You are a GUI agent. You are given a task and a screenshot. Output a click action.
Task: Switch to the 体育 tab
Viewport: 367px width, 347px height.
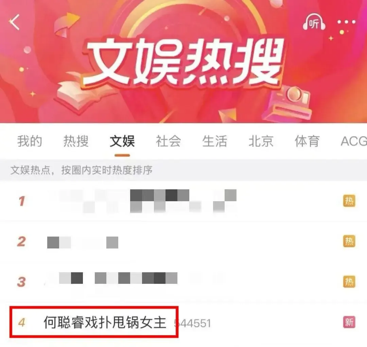307,141
